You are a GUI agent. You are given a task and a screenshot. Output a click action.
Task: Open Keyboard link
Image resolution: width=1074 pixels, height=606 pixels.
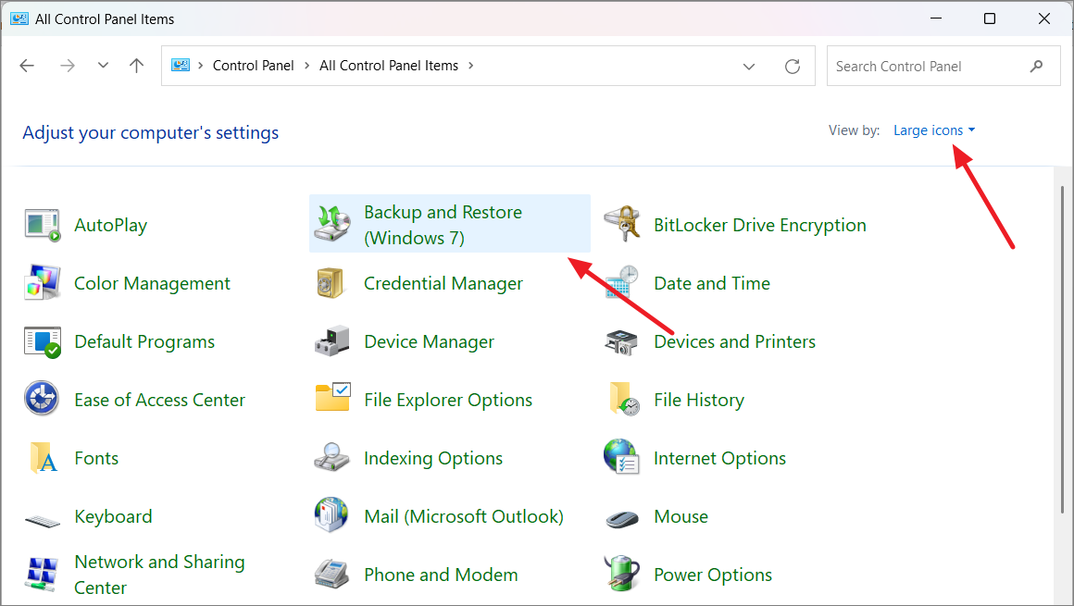(113, 516)
